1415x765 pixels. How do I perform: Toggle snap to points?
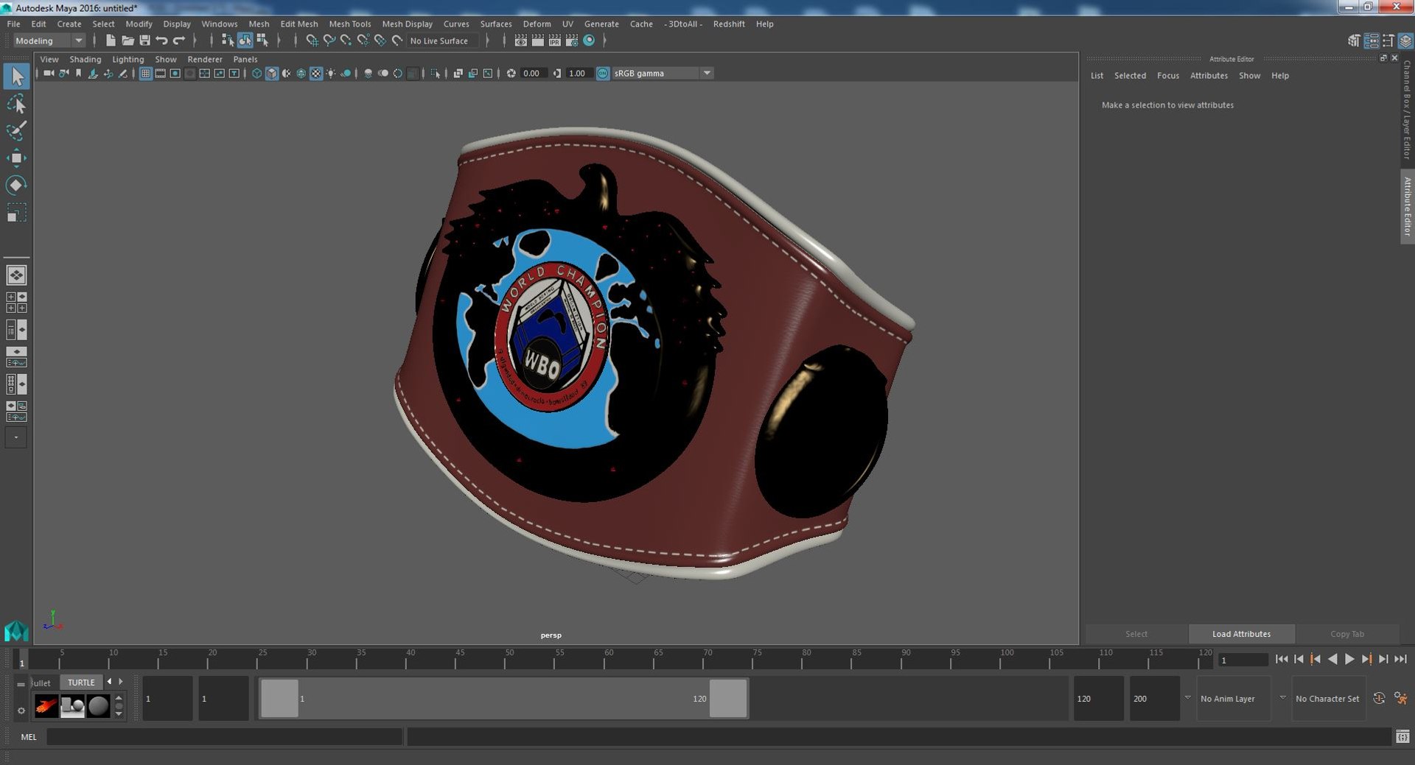pyautogui.click(x=346, y=40)
